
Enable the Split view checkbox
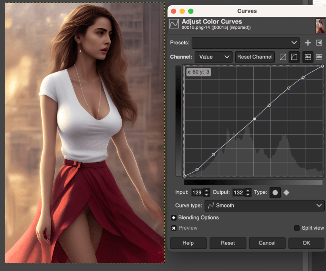297,228
